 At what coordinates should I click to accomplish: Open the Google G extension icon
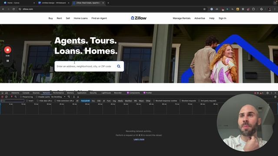pyautogui.click(x=261, y=9)
